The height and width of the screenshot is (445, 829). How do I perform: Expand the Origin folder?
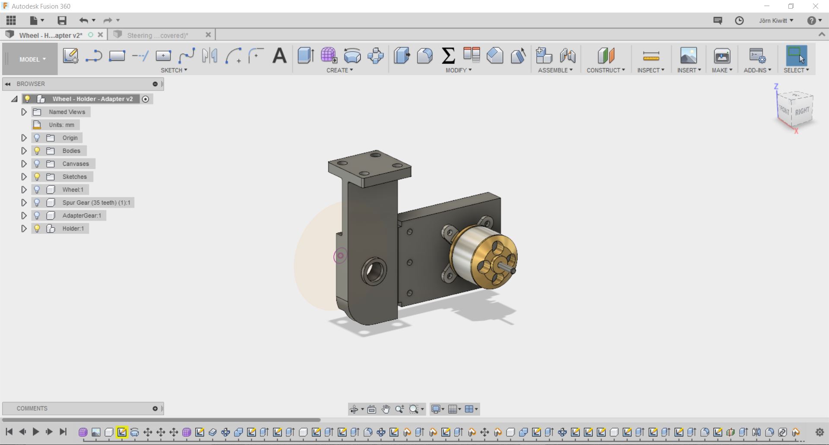coord(24,138)
